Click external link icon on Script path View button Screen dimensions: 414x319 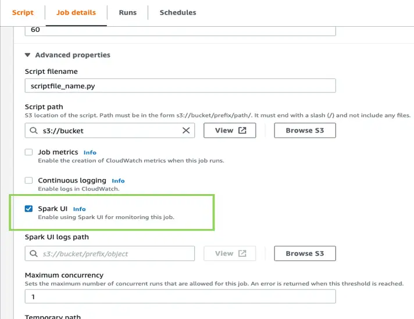(242, 130)
